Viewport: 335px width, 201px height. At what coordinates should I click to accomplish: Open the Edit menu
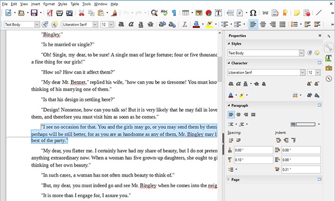(14, 4)
